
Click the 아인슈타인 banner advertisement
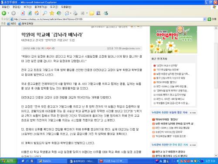click(x=174, y=40)
